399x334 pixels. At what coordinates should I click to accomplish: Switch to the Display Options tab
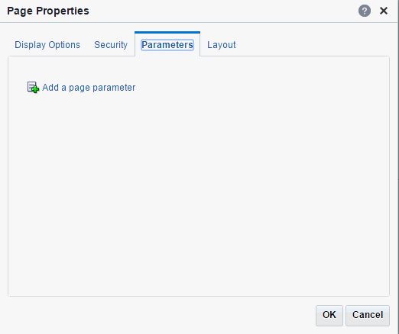[x=47, y=45]
